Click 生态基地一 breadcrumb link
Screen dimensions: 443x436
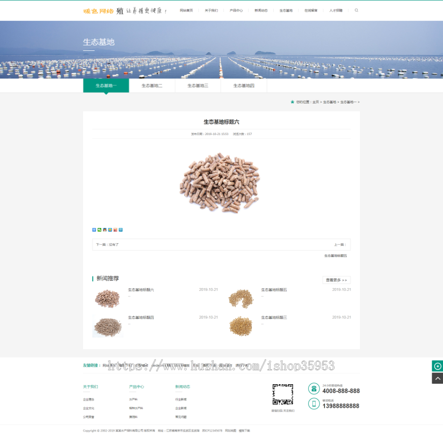click(x=348, y=102)
